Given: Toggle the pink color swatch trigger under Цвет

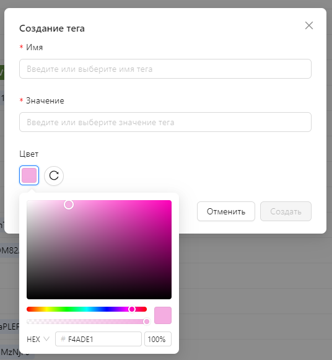Looking at the screenshot, I should point(29,175).
